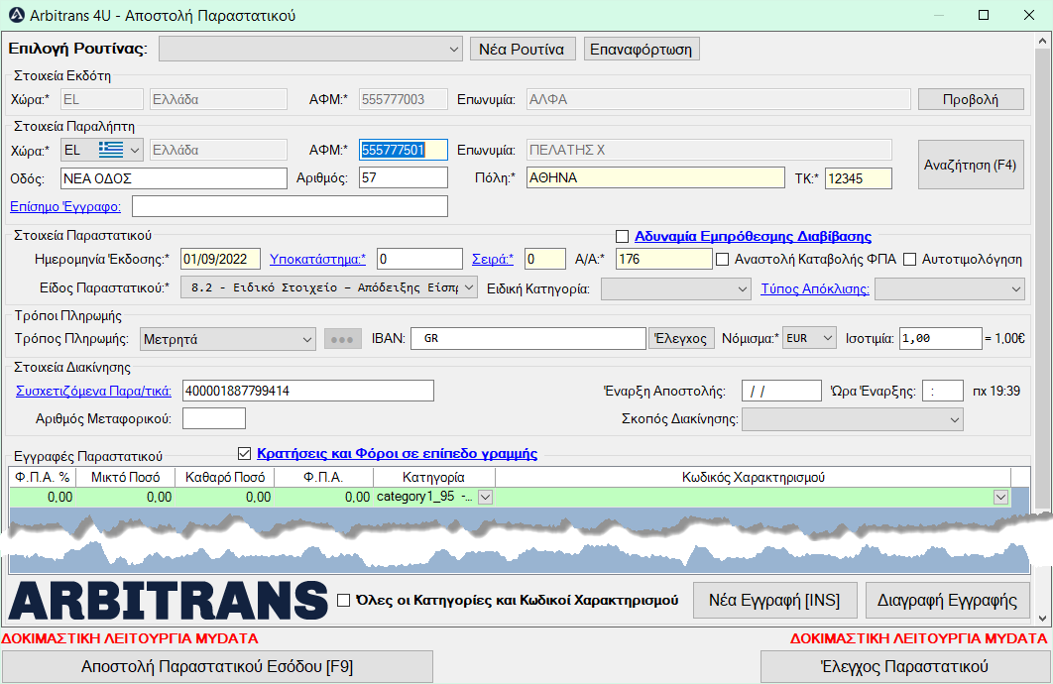This screenshot has height=684, width=1053.
Task: Open the Νόμισμα EUR dropdown
Action: point(809,338)
